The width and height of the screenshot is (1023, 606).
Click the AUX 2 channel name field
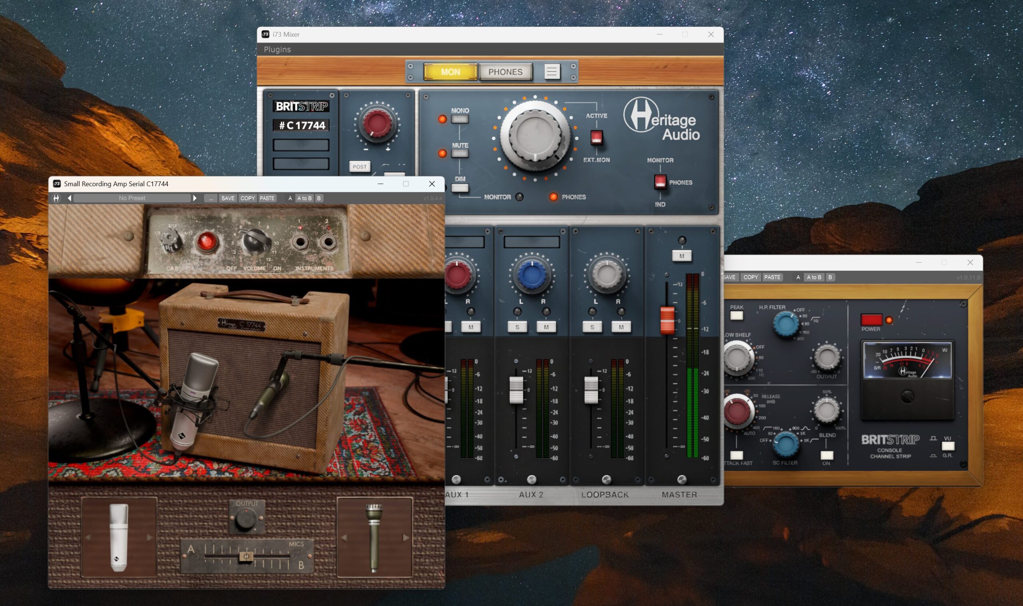point(531,242)
